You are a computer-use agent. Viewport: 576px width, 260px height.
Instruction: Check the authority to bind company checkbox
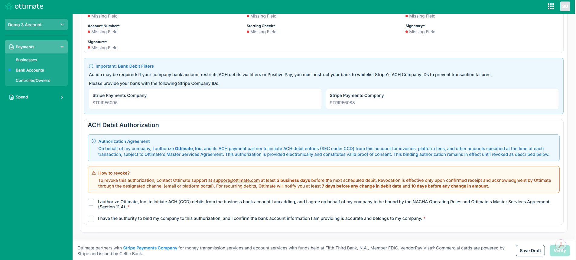[91, 219]
